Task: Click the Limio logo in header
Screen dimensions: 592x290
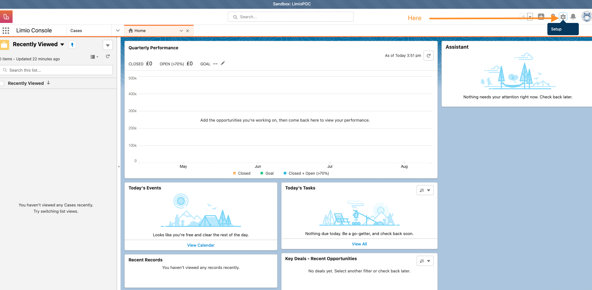Action: coord(6,17)
